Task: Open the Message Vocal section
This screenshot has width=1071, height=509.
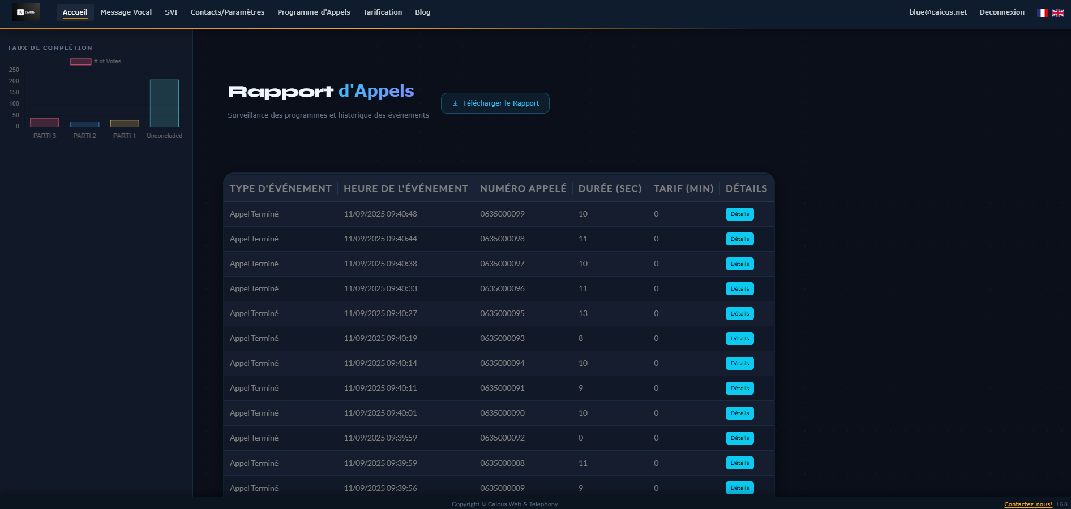Action: pos(126,12)
